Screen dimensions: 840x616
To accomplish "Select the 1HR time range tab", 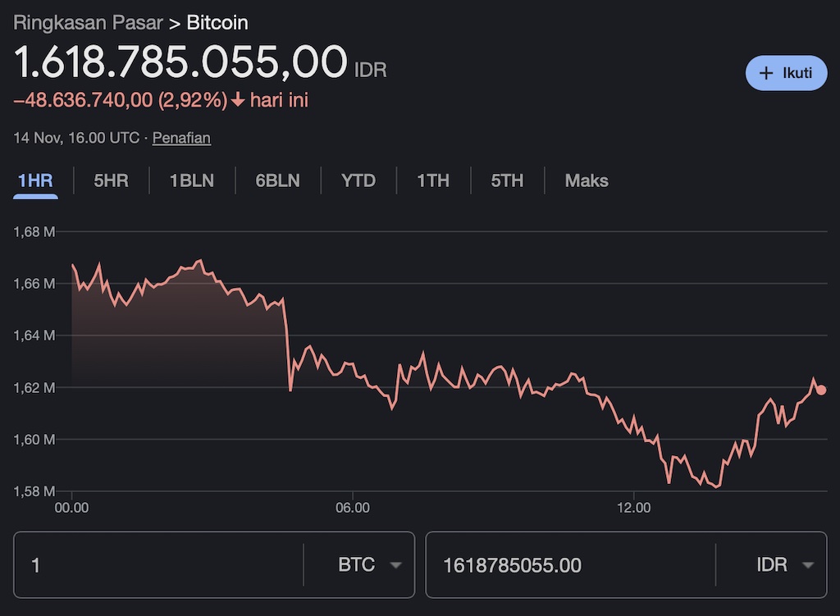I will (x=34, y=180).
